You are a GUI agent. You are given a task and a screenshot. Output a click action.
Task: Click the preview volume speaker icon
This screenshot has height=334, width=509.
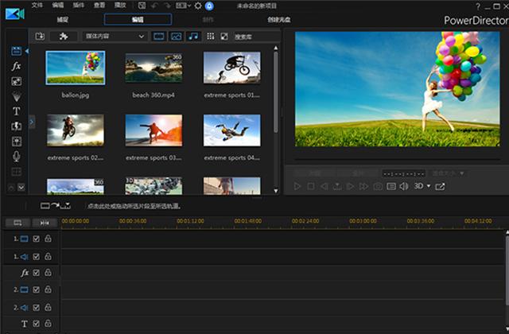[x=403, y=186]
